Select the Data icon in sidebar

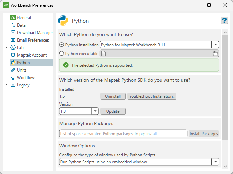13,25
